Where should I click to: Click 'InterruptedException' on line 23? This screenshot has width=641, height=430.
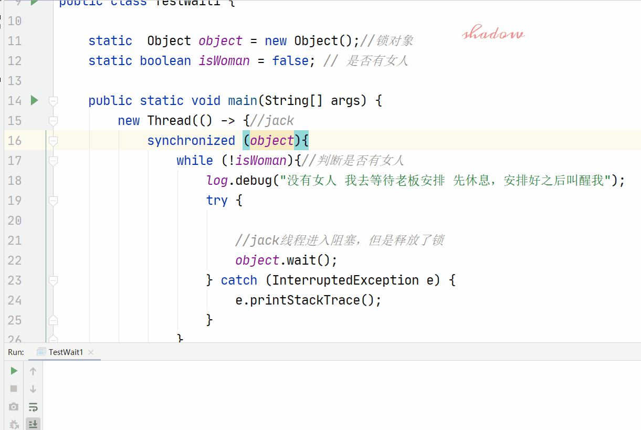pyautogui.click(x=345, y=280)
